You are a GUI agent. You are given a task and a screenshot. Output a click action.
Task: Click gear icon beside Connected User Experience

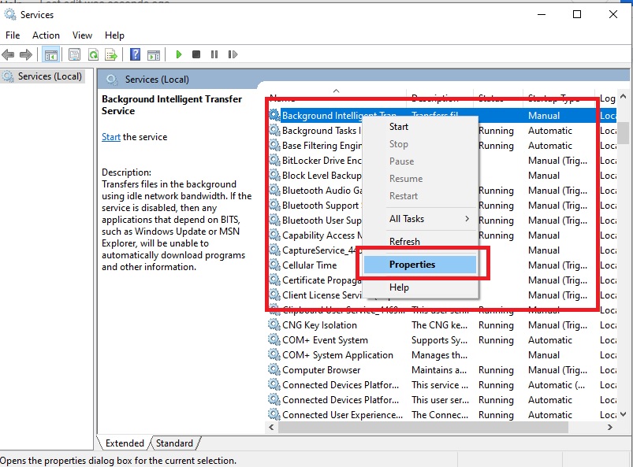274,414
